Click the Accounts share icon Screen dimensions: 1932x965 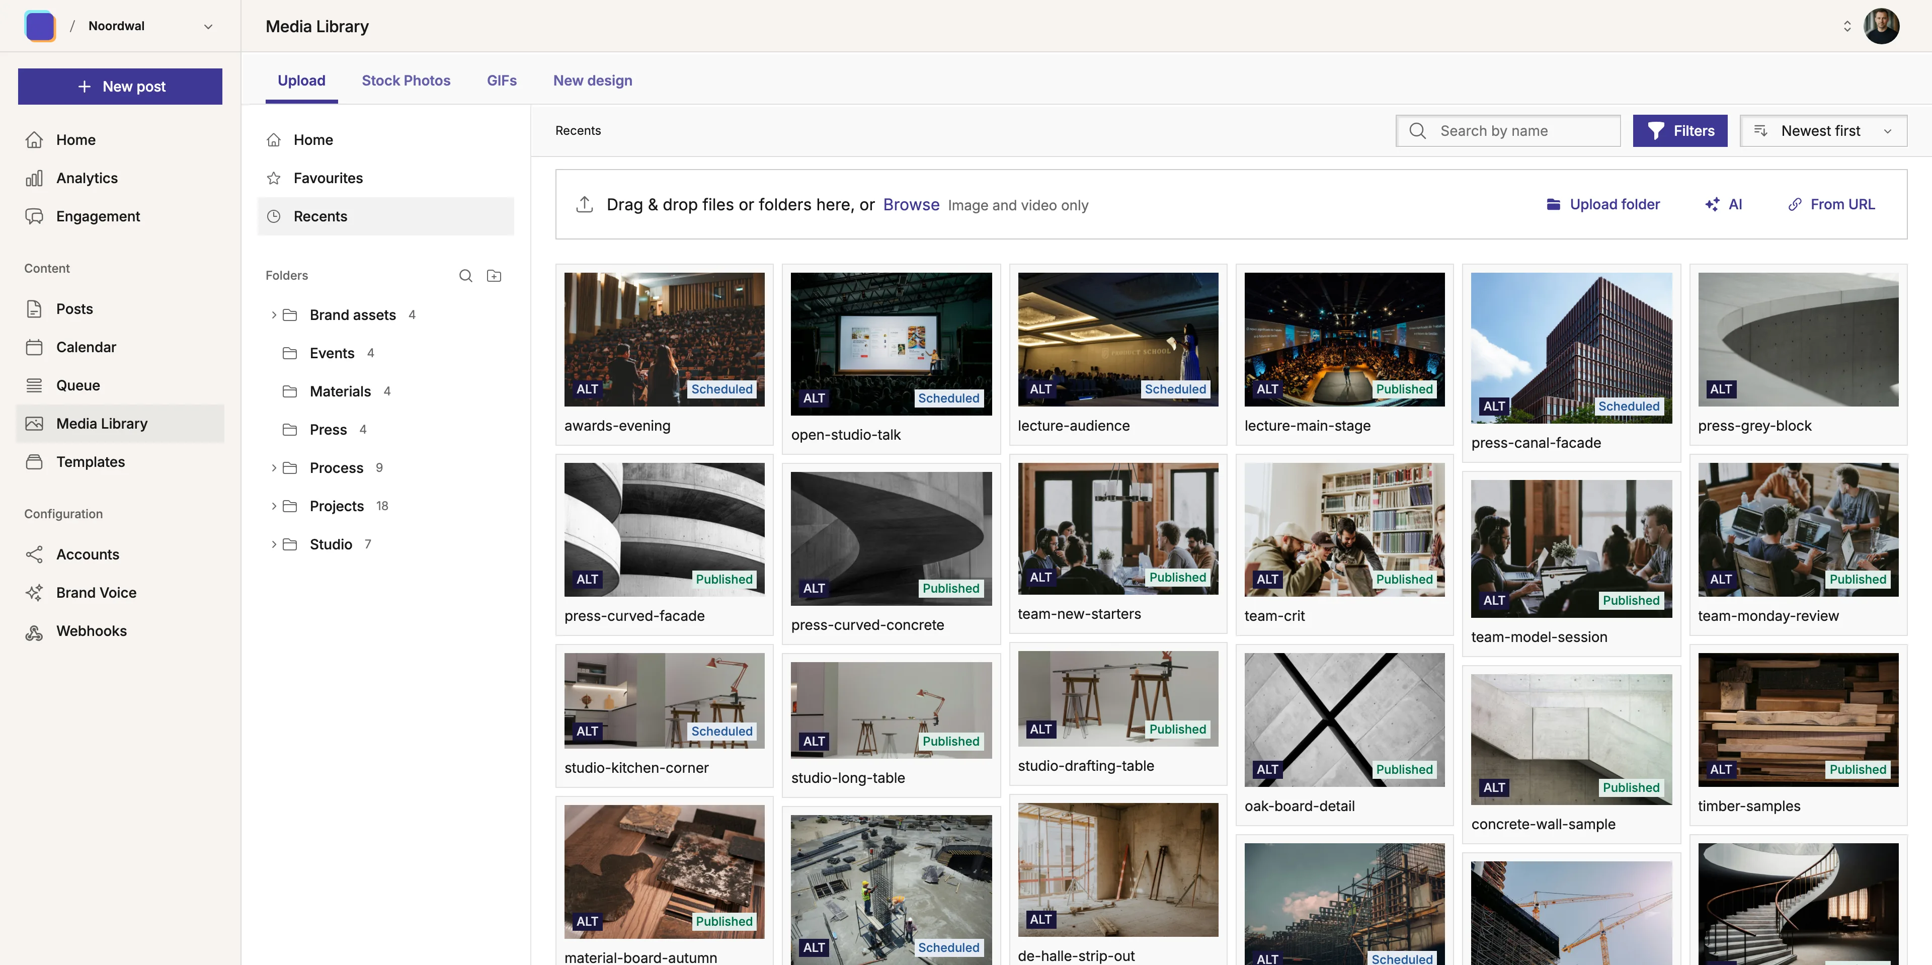(x=34, y=554)
